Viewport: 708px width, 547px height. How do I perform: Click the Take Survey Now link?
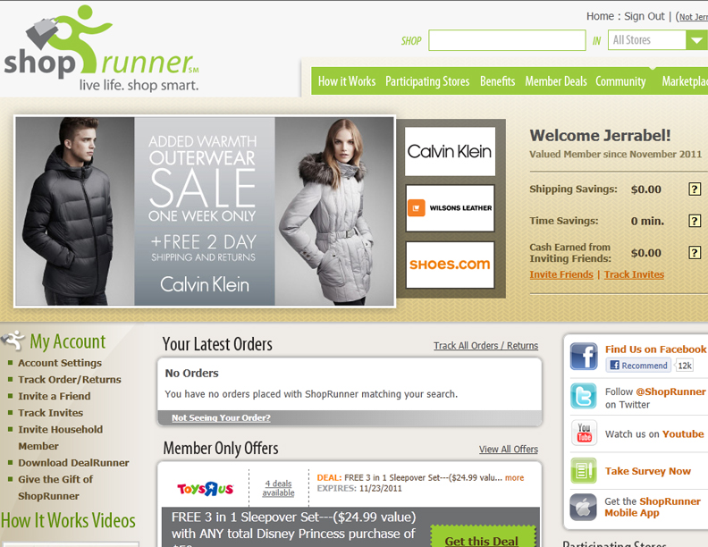648,471
